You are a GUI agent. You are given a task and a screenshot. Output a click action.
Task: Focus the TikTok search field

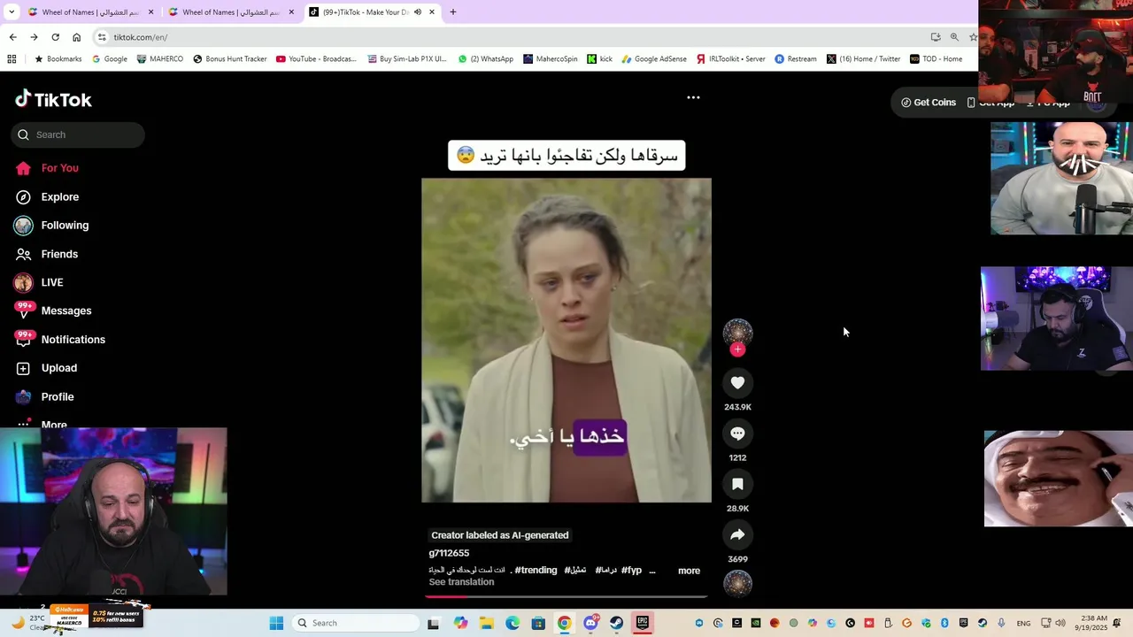[78, 134]
